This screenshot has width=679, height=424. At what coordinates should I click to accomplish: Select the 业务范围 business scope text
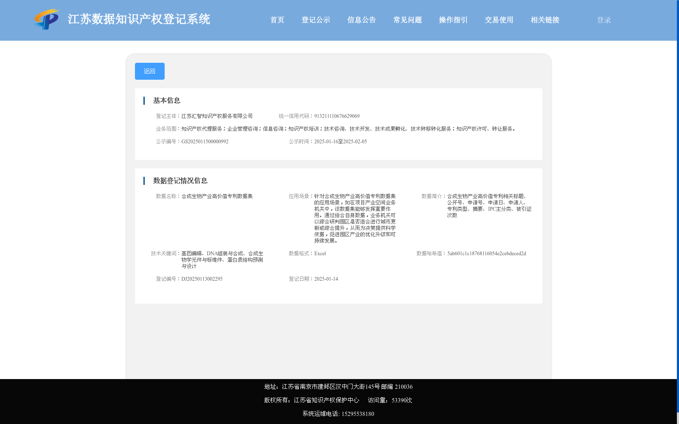coord(349,129)
